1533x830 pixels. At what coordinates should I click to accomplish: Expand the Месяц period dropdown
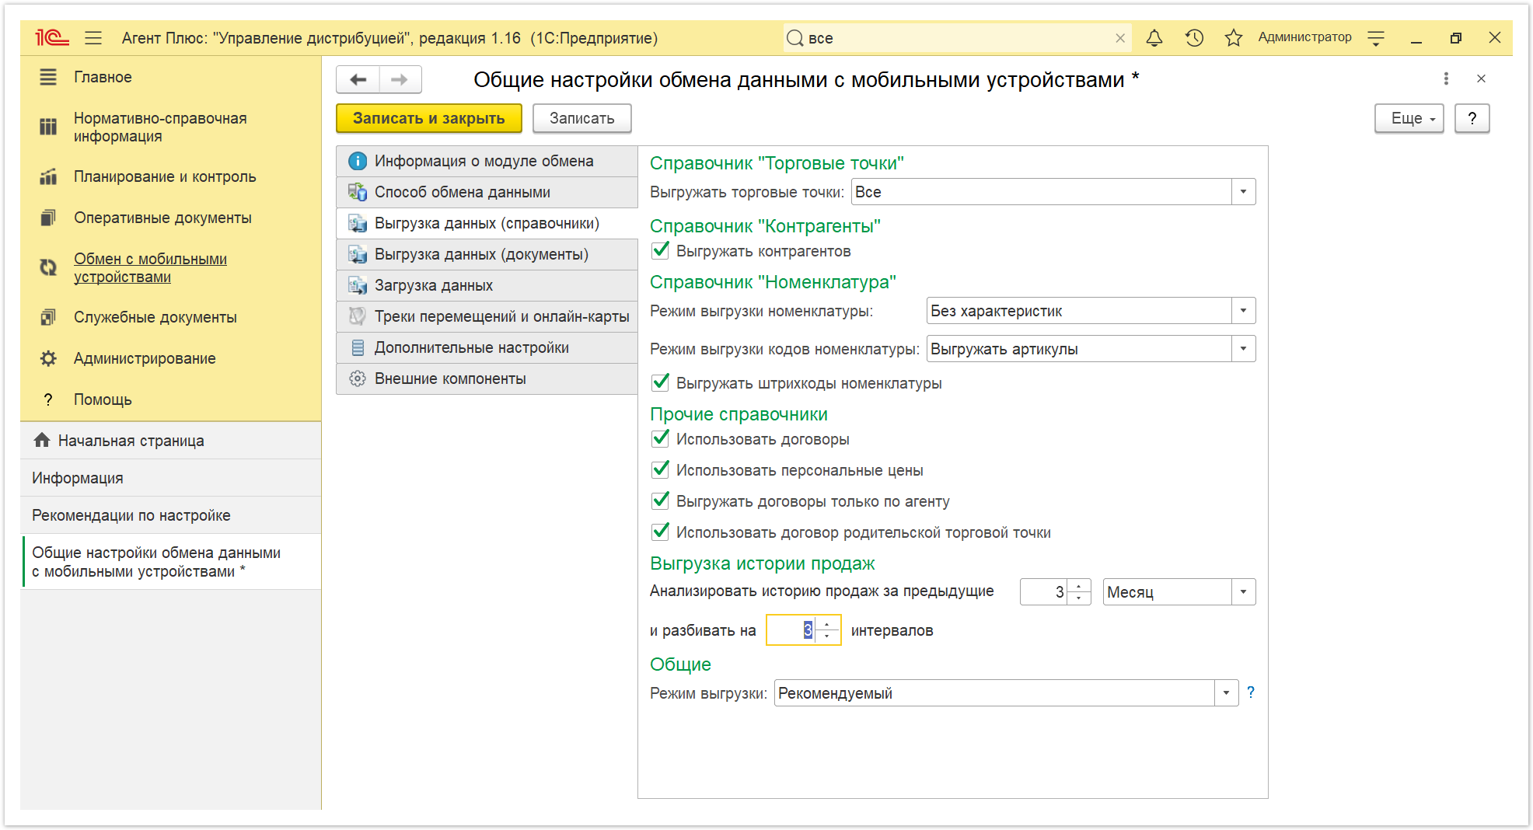1243,592
